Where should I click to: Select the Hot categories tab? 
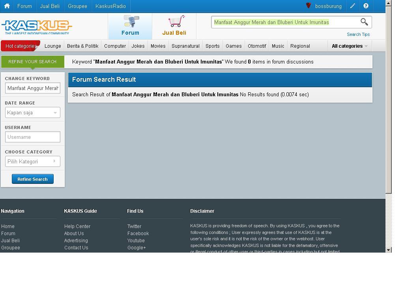[21, 46]
